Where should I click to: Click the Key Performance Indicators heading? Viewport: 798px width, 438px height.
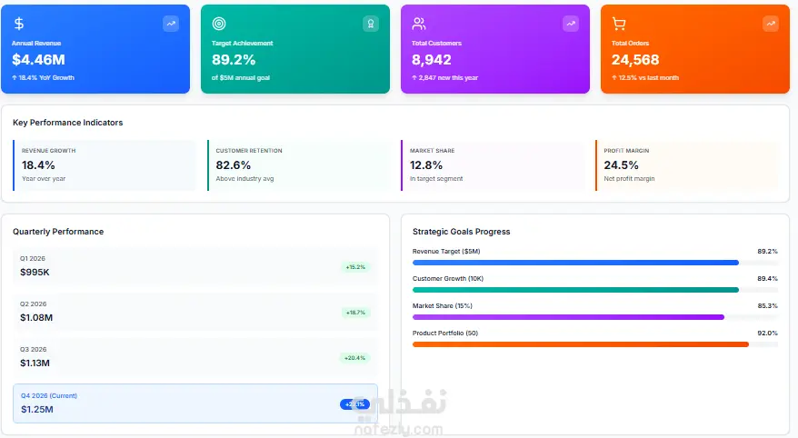[x=67, y=123]
